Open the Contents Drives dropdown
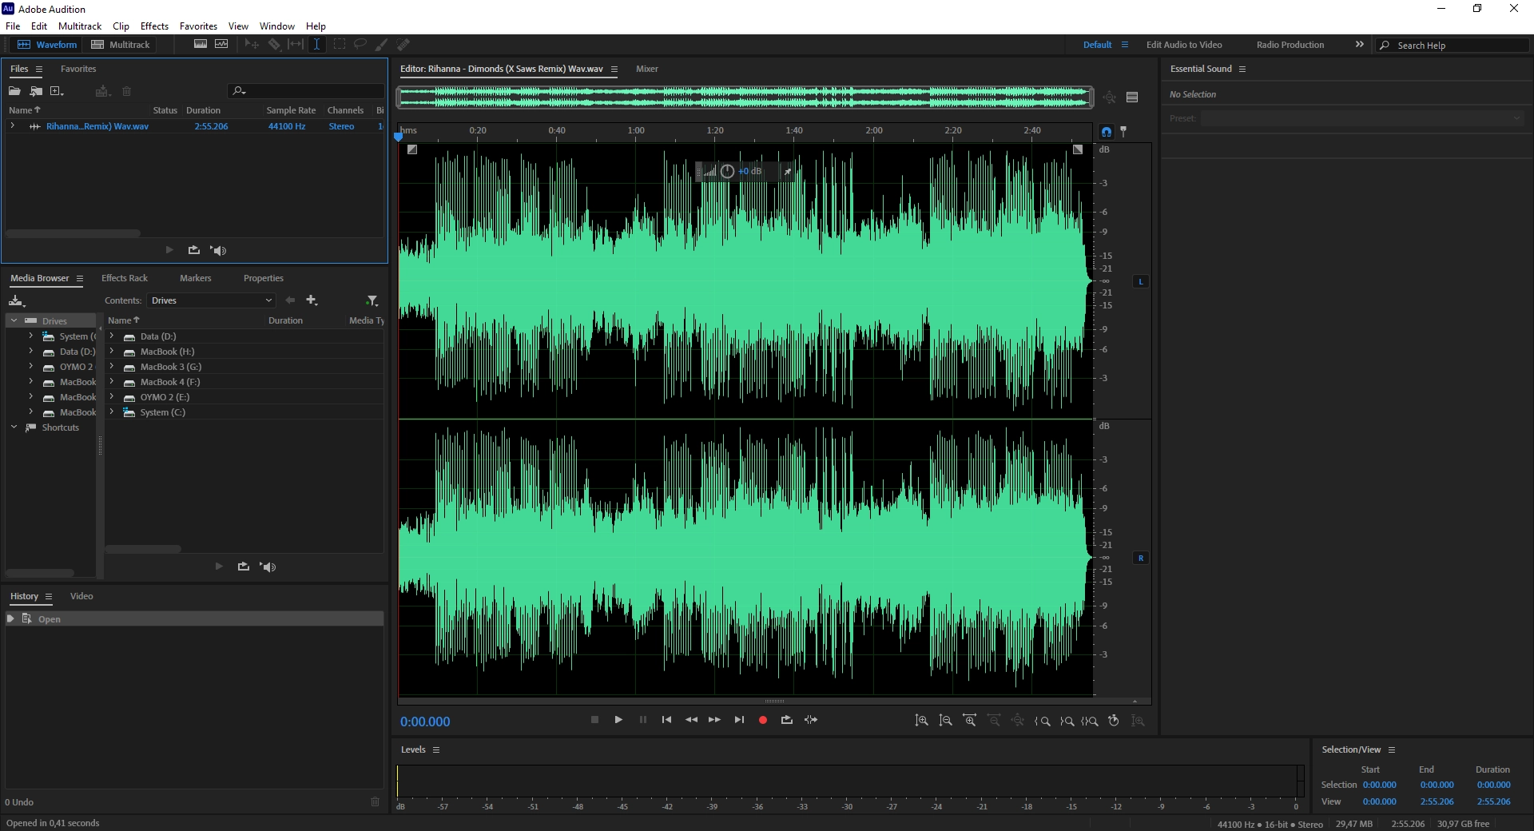The image size is (1534, 831). pyautogui.click(x=211, y=300)
